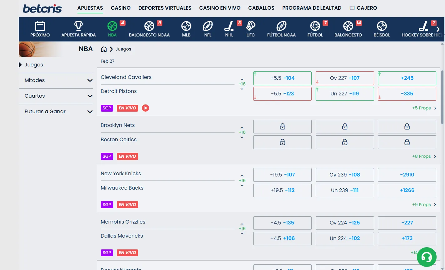
Task: Open the NHL hockey stick icon
Action: tap(229, 26)
